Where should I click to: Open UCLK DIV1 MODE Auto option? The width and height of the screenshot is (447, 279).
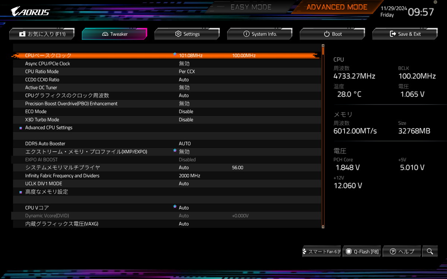[x=184, y=184]
